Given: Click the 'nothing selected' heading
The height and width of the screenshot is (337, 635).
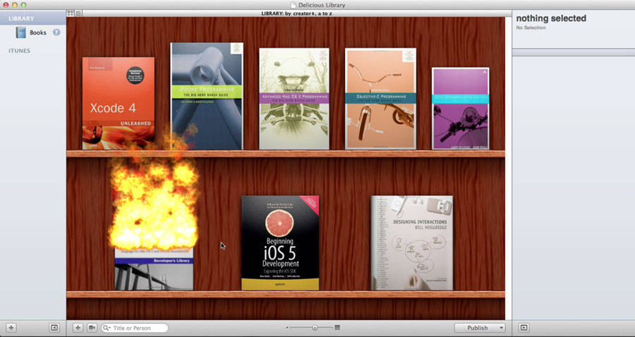Looking at the screenshot, I should (x=551, y=18).
